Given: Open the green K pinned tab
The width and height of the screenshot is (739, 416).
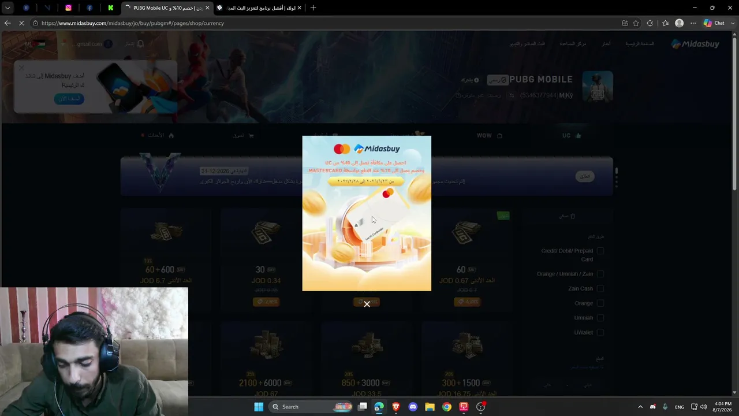Looking at the screenshot, I should click(x=110, y=8).
